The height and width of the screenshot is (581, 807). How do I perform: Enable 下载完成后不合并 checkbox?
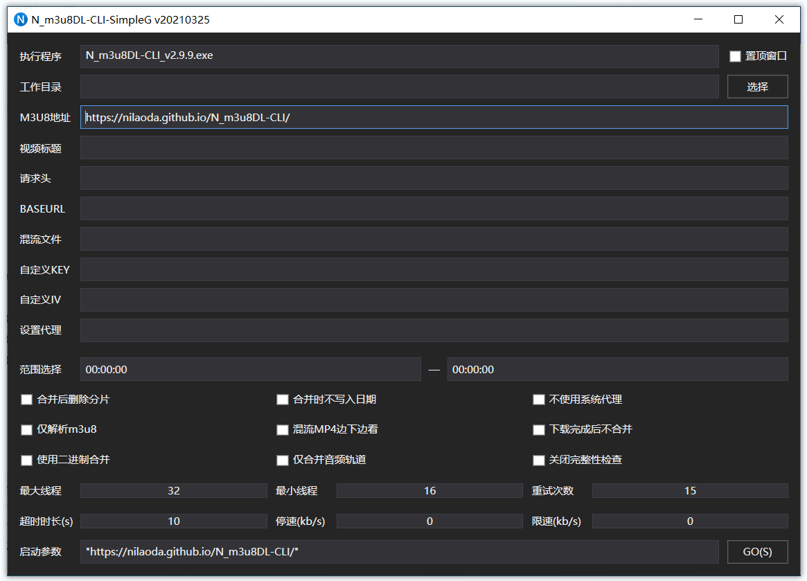538,430
